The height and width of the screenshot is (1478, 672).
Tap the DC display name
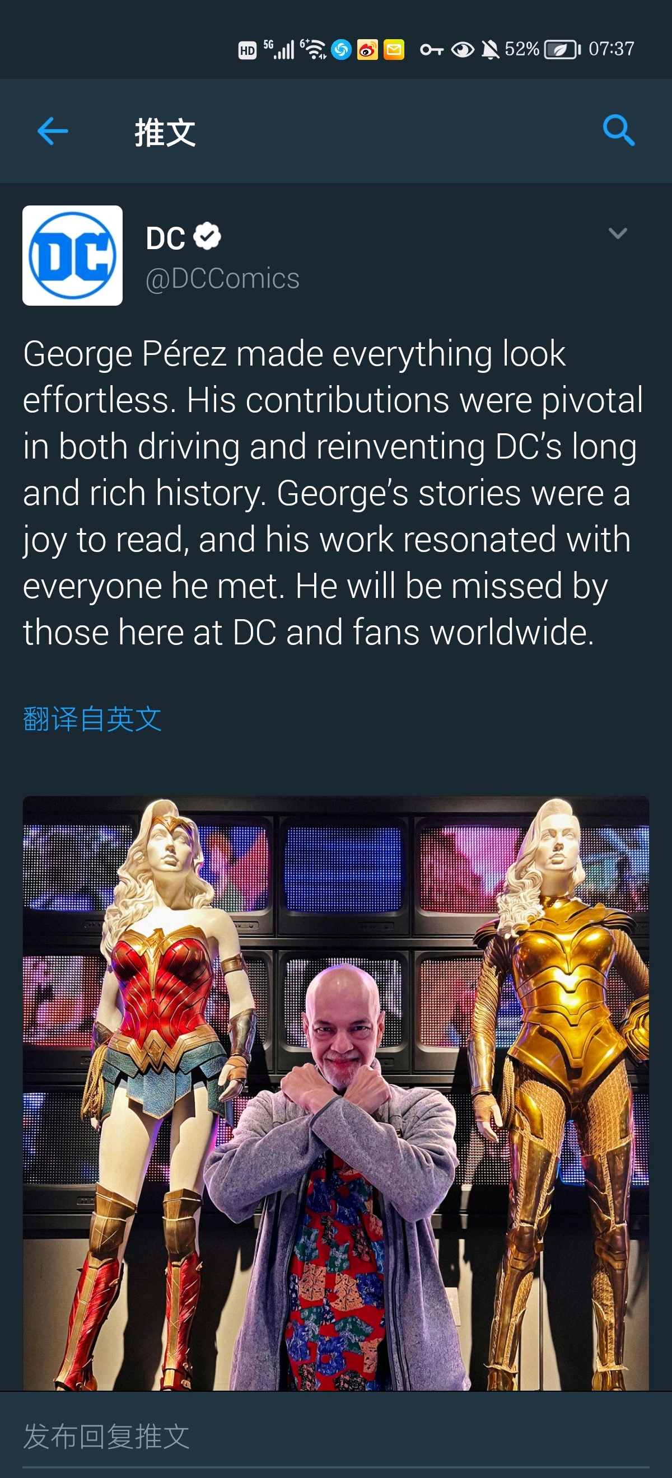point(165,237)
